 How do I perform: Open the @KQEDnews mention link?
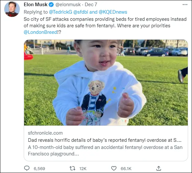tap(113, 12)
